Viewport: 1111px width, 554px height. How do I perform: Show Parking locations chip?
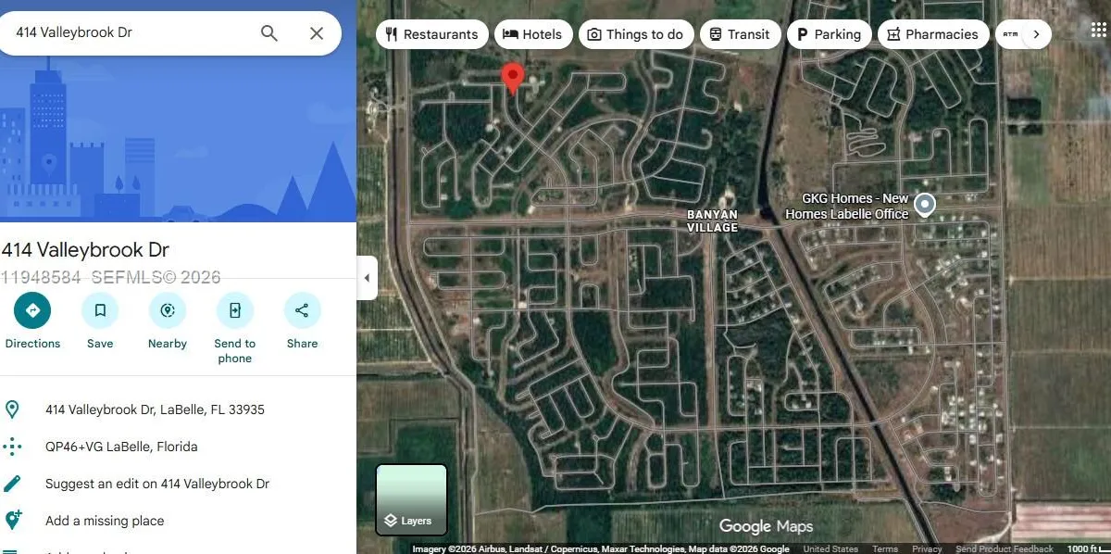pyautogui.click(x=829, y=34)
